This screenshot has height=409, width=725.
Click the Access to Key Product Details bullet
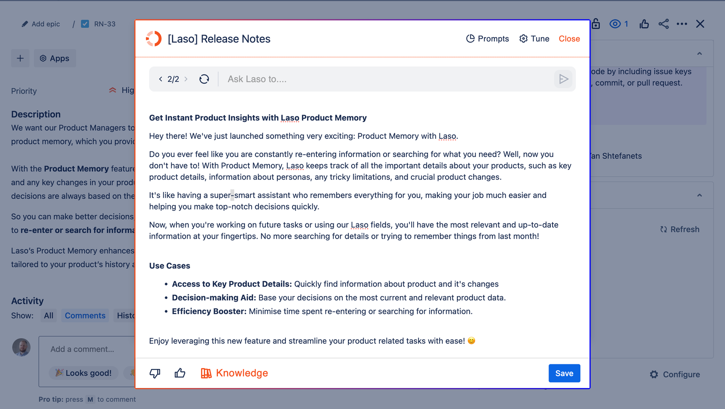pos(335,284)
